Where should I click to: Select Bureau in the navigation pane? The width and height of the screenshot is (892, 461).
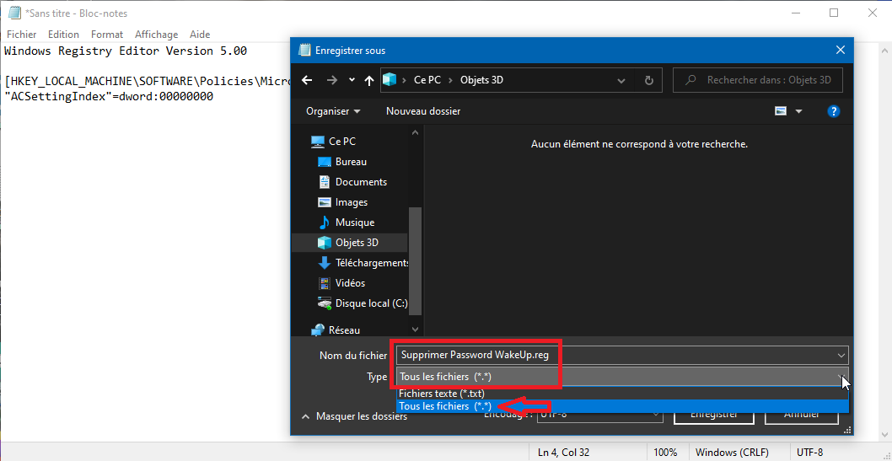[x=351, y=162]
